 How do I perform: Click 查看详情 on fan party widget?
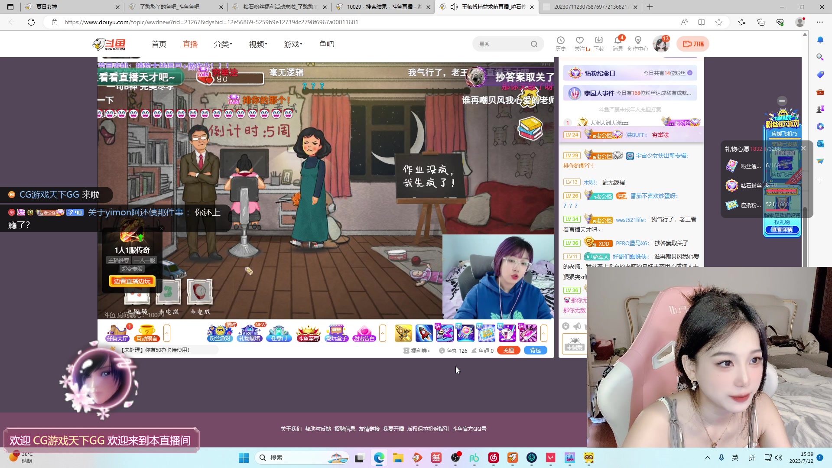(x=782, y=230)
